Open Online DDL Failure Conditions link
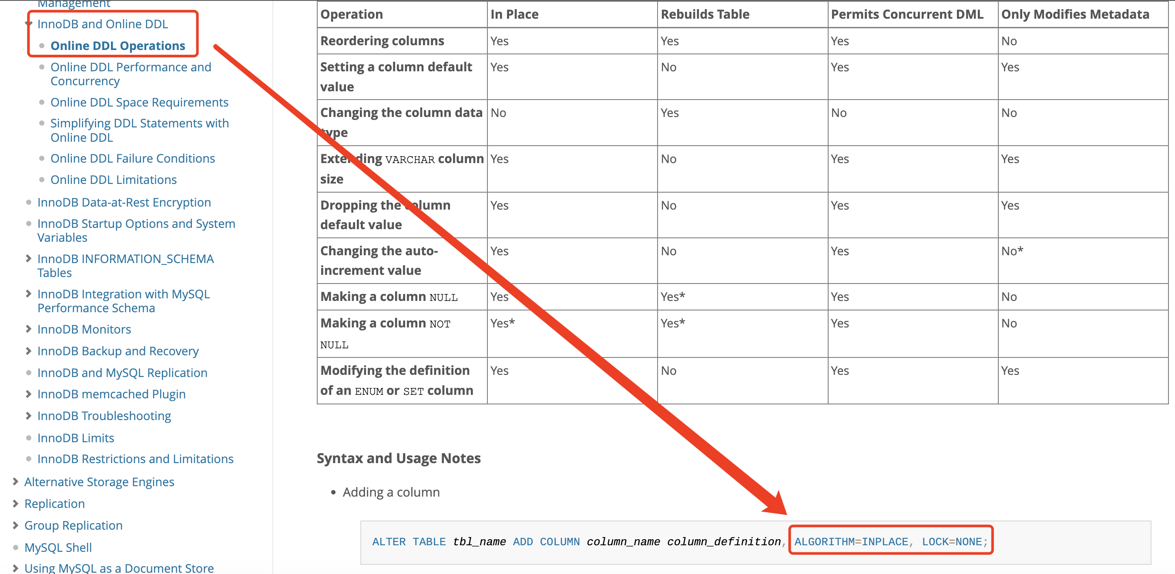The height and width of the screenshot is (574, 1175). tap(132, 158)
